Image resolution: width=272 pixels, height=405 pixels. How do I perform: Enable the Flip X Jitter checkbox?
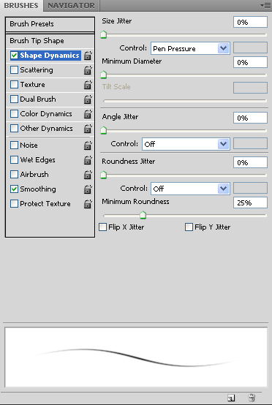(x=103, y=227)
